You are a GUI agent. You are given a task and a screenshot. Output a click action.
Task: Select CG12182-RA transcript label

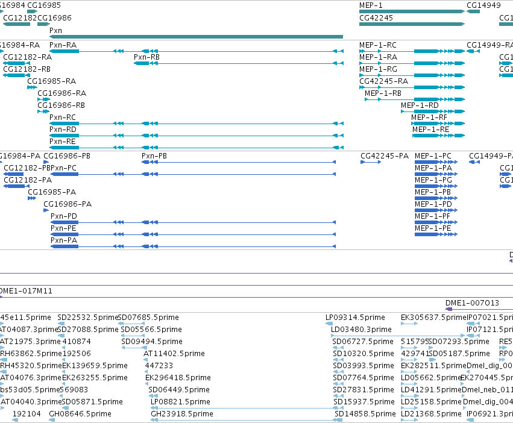click(x=28, y=57)
